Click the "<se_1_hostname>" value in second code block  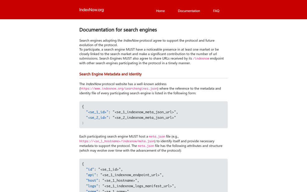120,181
